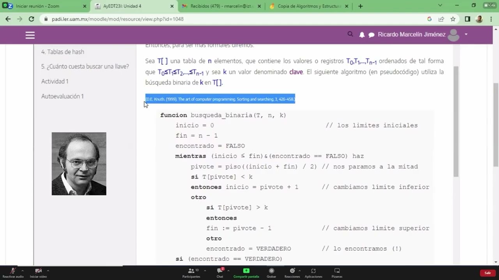The width and height of the screenshot is (499, 280).
Task: Open Participantes panel in Zoom
Action: click(x=191, y=273)
